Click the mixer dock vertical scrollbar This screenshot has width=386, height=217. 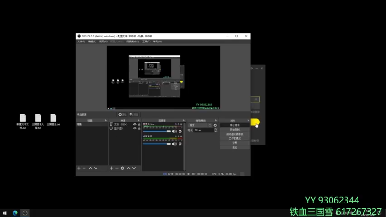coord(184,147)
